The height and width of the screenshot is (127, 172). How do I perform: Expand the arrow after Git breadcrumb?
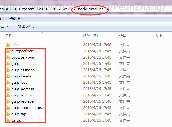tap(59, 9)
